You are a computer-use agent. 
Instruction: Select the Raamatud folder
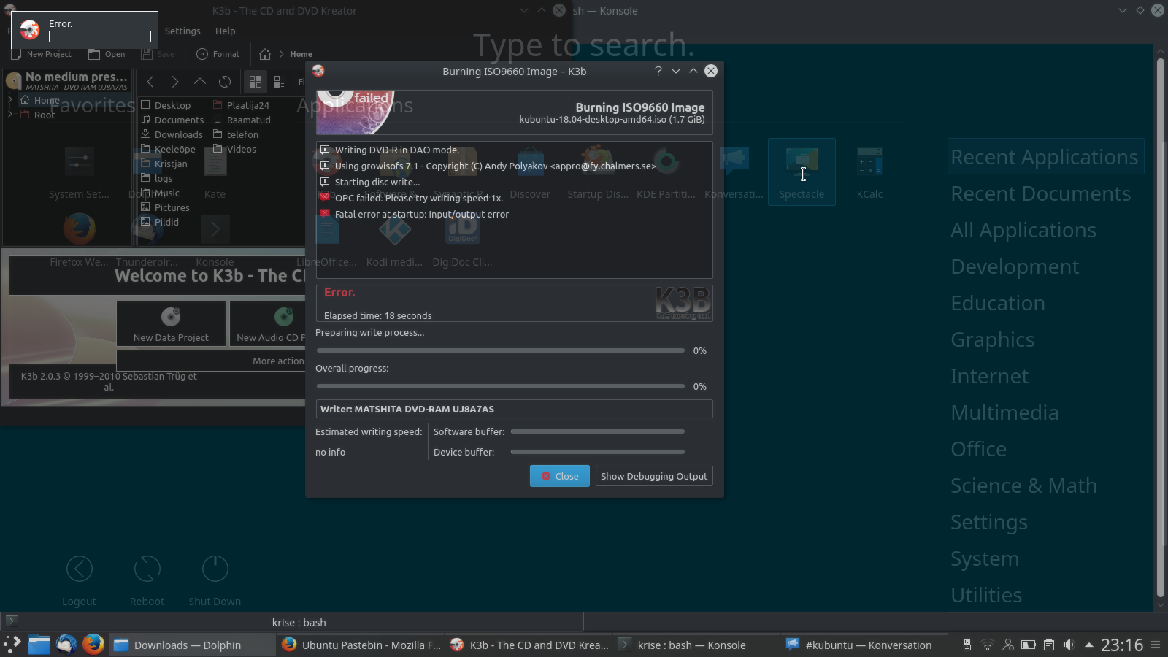point(242,120)
